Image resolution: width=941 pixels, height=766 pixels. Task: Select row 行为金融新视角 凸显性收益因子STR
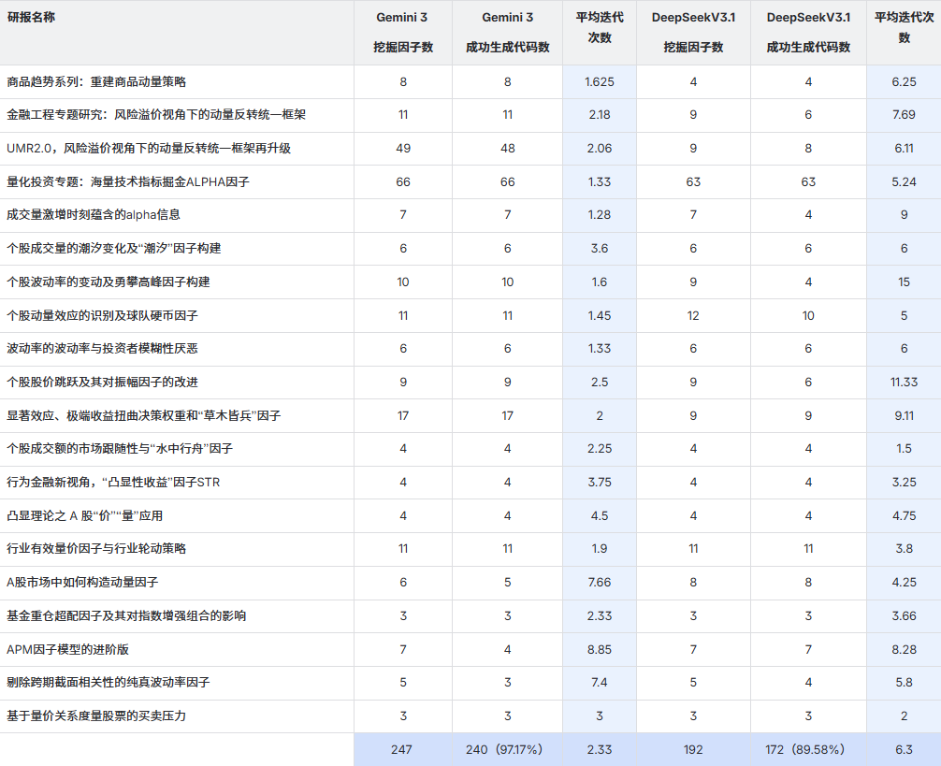[x=470, y=483]
